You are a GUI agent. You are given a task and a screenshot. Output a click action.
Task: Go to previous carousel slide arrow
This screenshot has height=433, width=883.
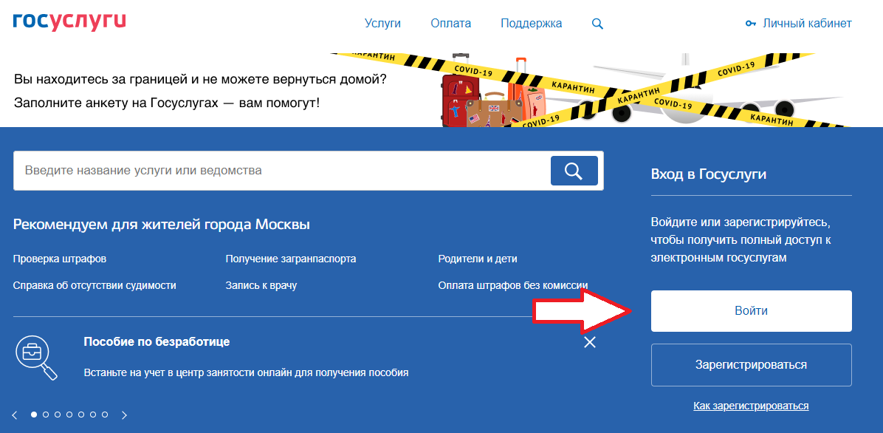click(16, 415)
